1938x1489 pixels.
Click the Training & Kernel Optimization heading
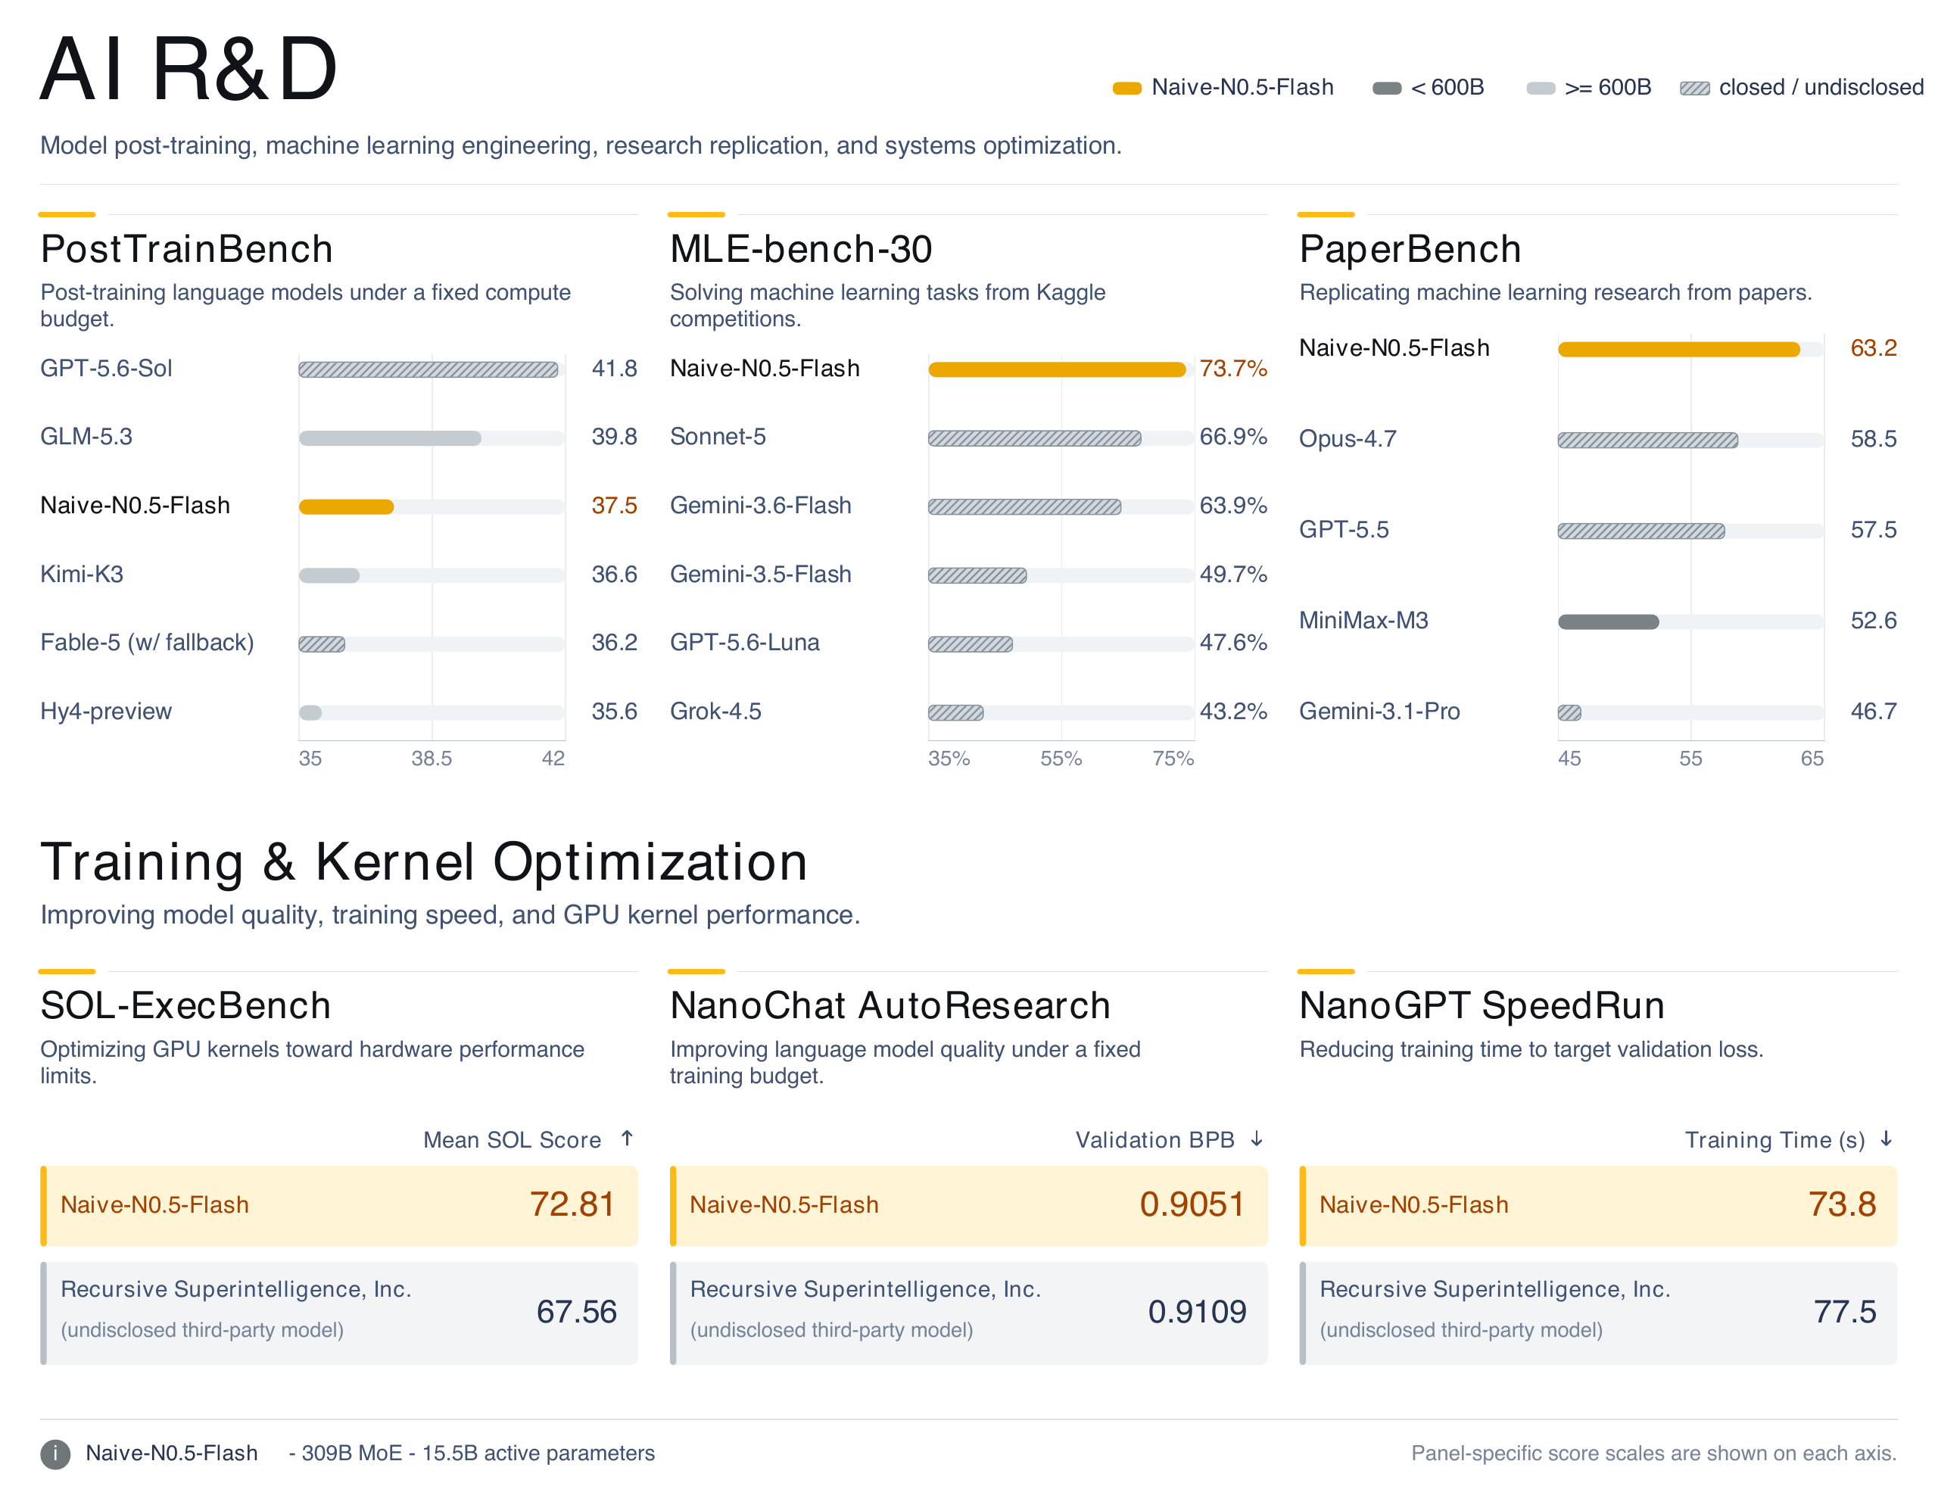click(x=424, y=862)
